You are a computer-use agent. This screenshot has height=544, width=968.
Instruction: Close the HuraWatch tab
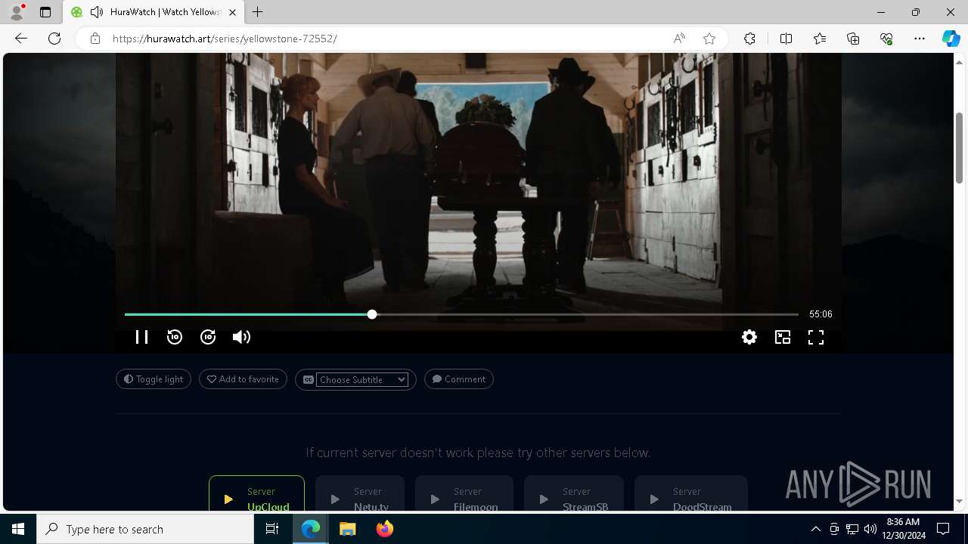tap(232, 12)
